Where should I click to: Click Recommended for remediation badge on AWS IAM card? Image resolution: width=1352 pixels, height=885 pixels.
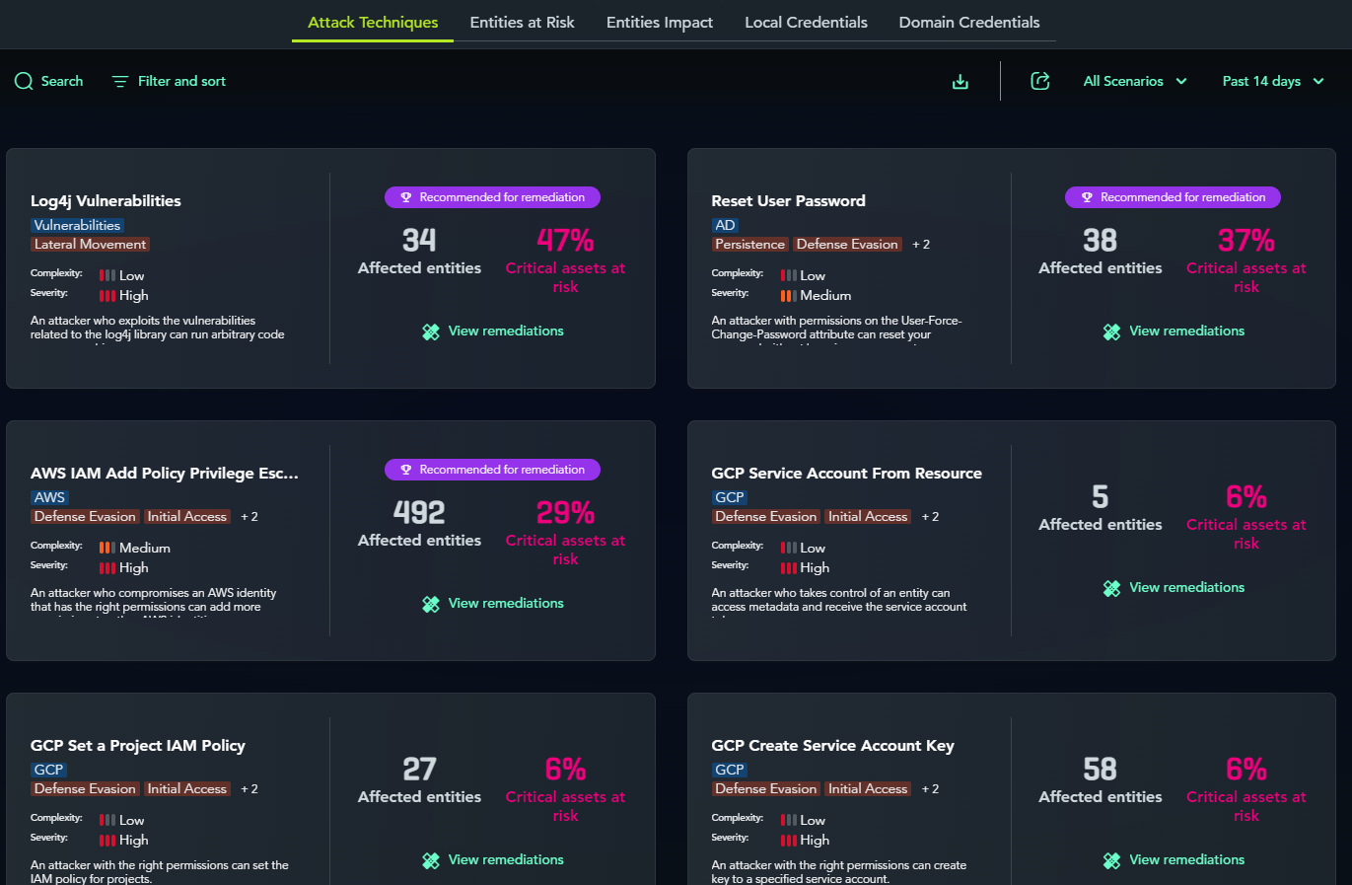492,470
